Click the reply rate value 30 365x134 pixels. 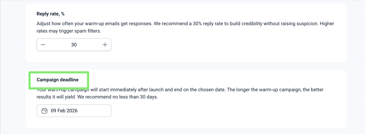[74, 45]
